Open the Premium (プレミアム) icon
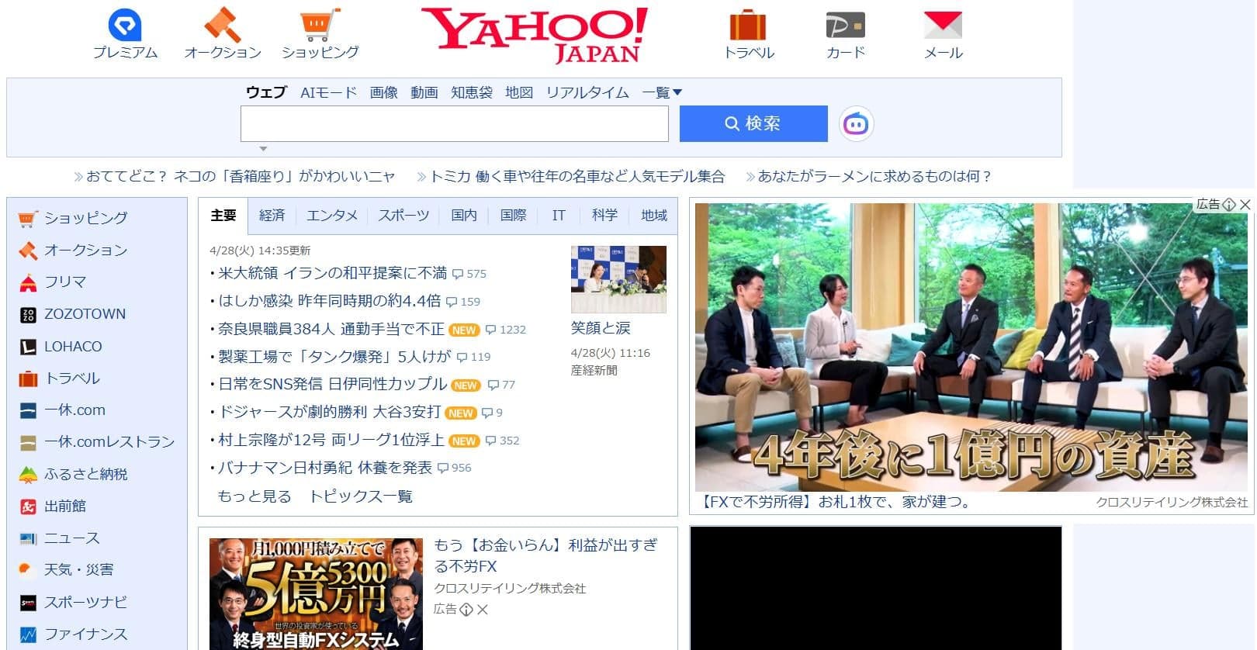 coord(125,26)
